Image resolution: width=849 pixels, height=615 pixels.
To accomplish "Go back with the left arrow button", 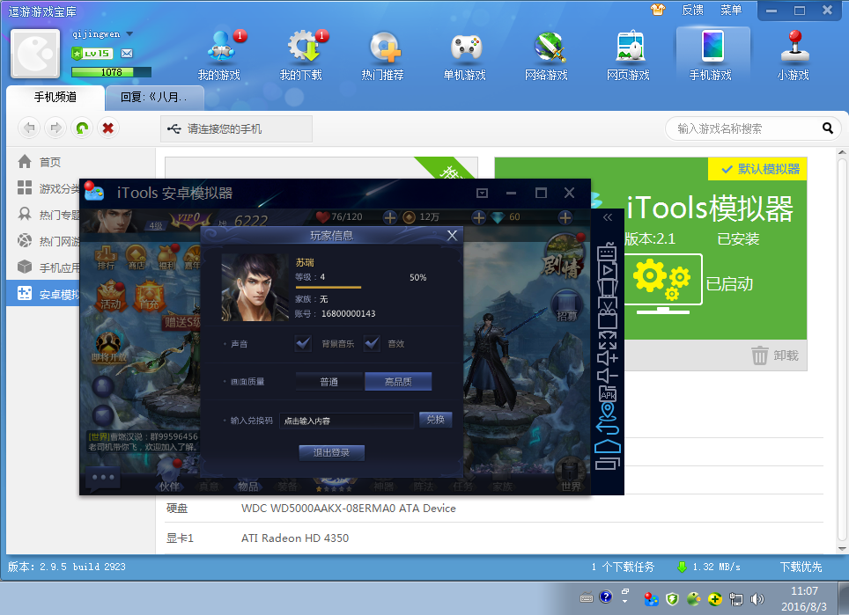I will 29,128.
